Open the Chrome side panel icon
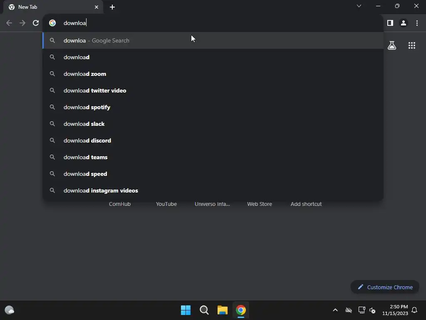Viewport: 426px width, 320px height. [390, 23]
